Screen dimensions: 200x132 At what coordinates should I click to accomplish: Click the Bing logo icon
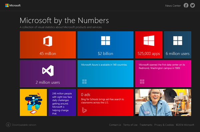(84, 110)
